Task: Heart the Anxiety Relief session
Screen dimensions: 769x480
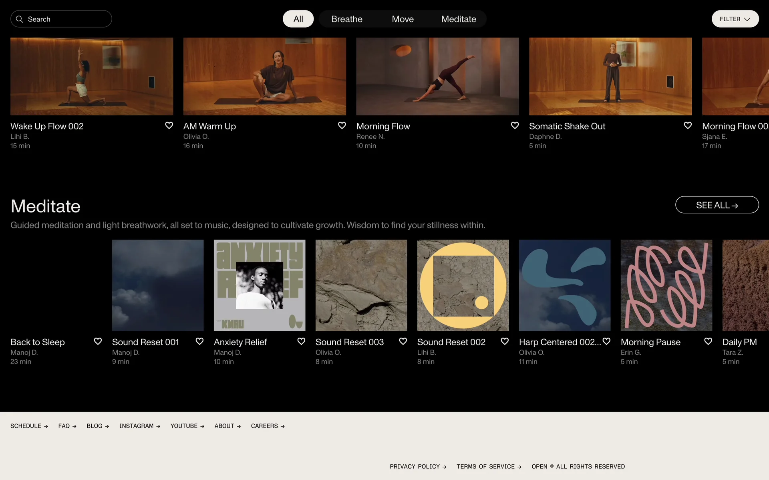Action: coord(301,341)
